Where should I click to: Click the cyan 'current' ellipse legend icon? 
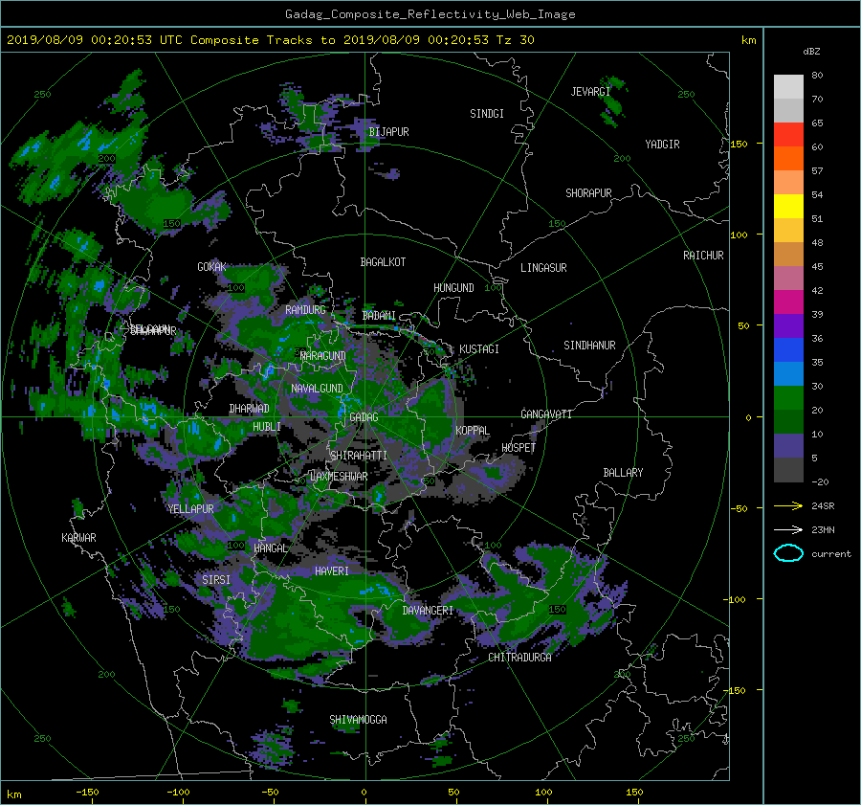pyautogui.click(x=788, y=553)
